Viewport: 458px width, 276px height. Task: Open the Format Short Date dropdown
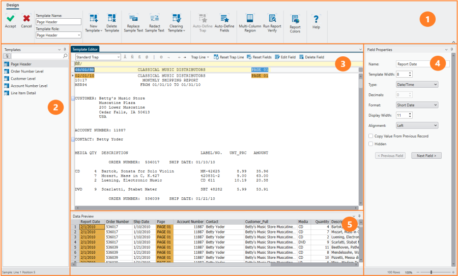tap(417, 105)
